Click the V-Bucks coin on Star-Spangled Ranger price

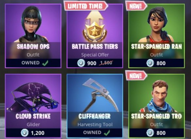point(150,63)
